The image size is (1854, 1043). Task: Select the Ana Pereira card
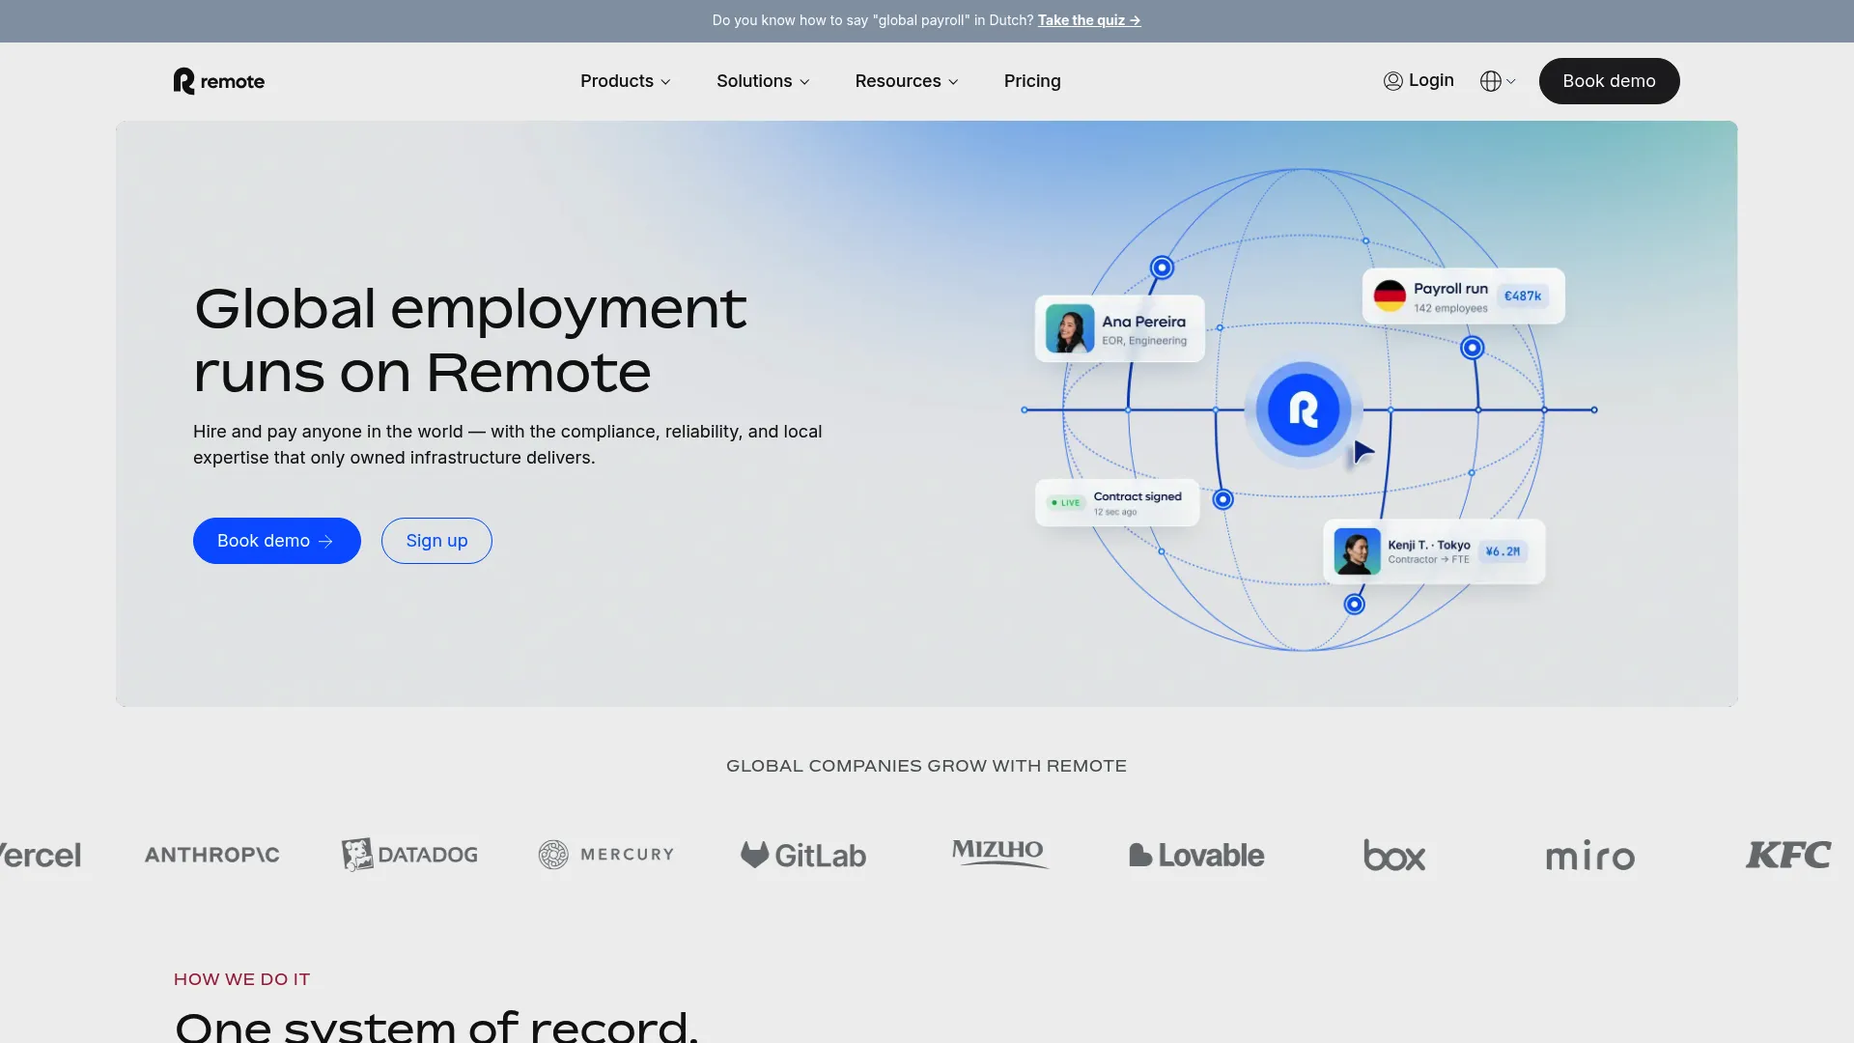coord(1119,329)
